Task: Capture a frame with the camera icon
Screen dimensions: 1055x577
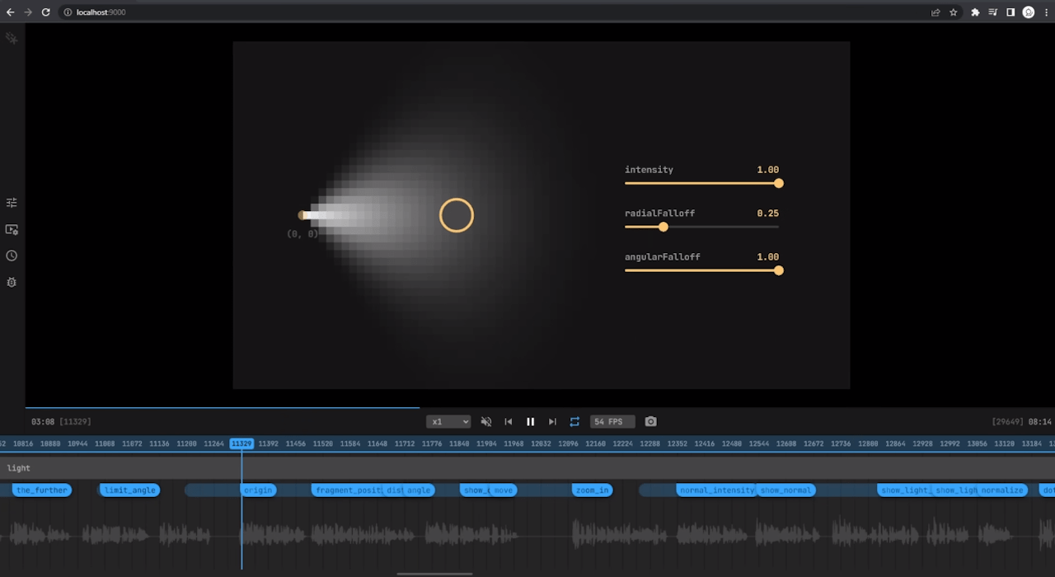Action: 650,421
